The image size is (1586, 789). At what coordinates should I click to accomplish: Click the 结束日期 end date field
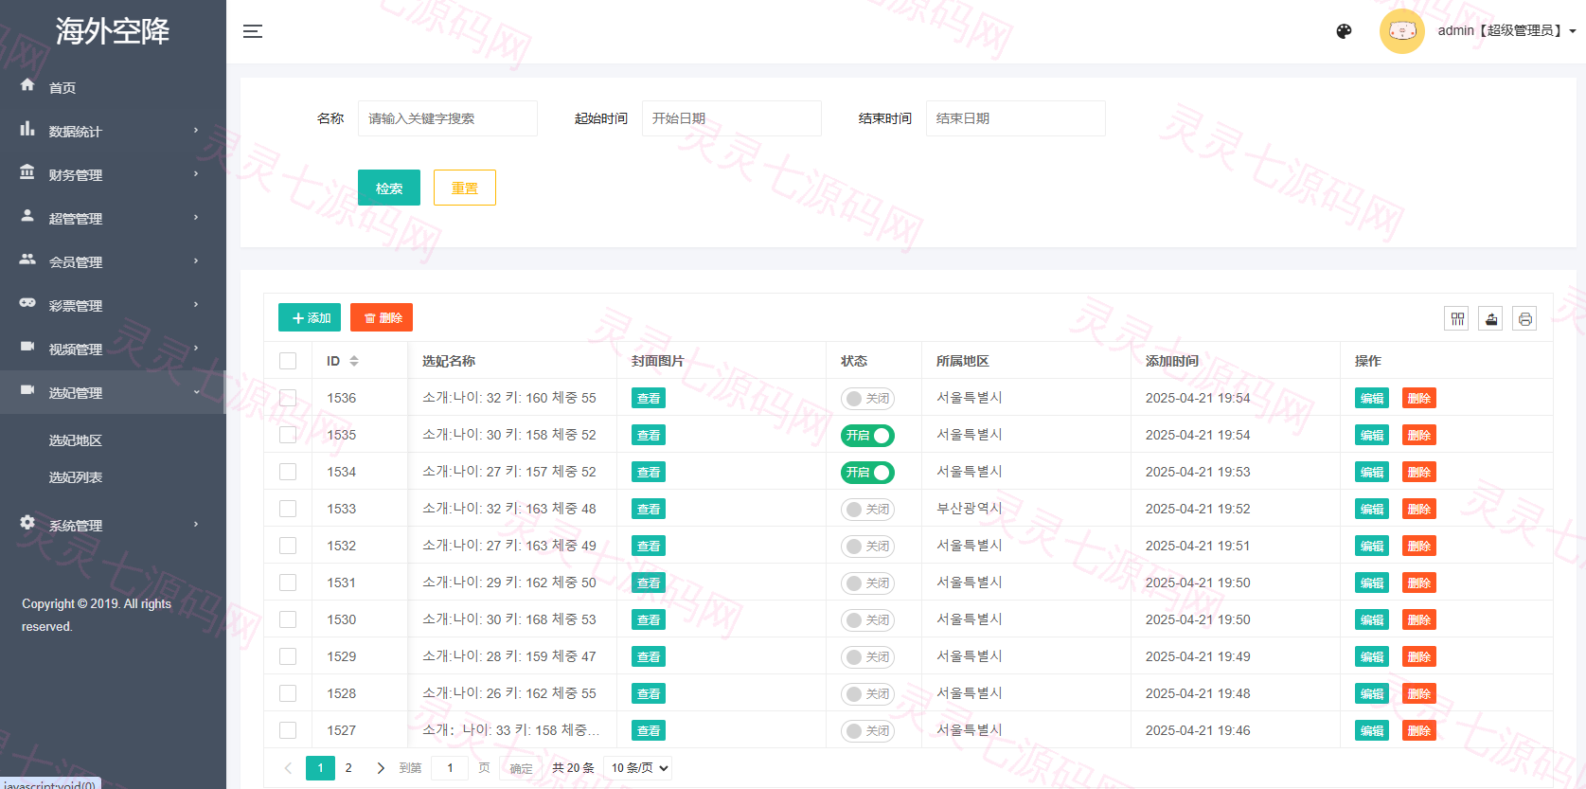coord(1016,118)
